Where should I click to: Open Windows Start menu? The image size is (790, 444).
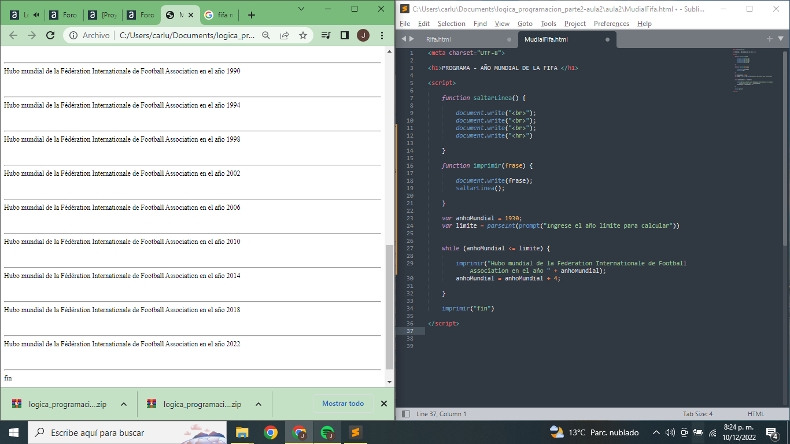point(14,432)
